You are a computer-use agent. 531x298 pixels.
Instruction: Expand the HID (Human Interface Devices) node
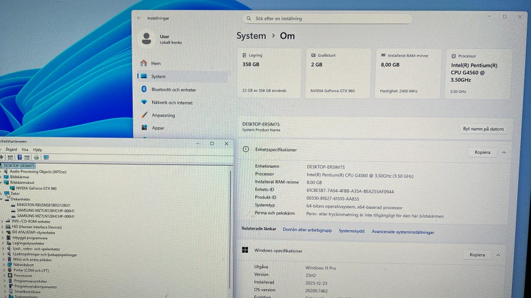(2, 227)
